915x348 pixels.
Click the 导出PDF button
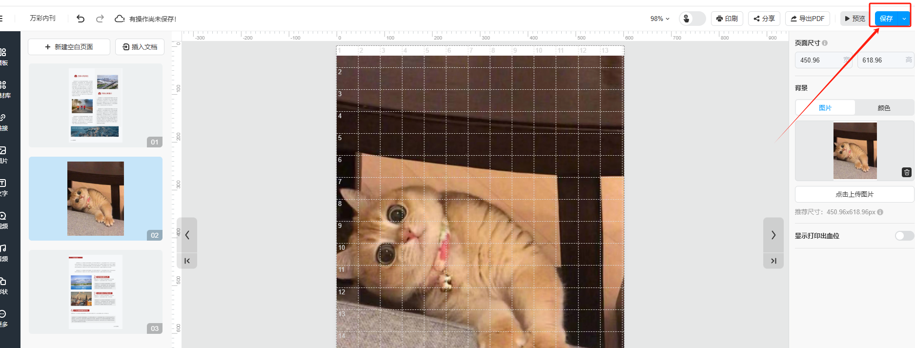click(807, 19)
